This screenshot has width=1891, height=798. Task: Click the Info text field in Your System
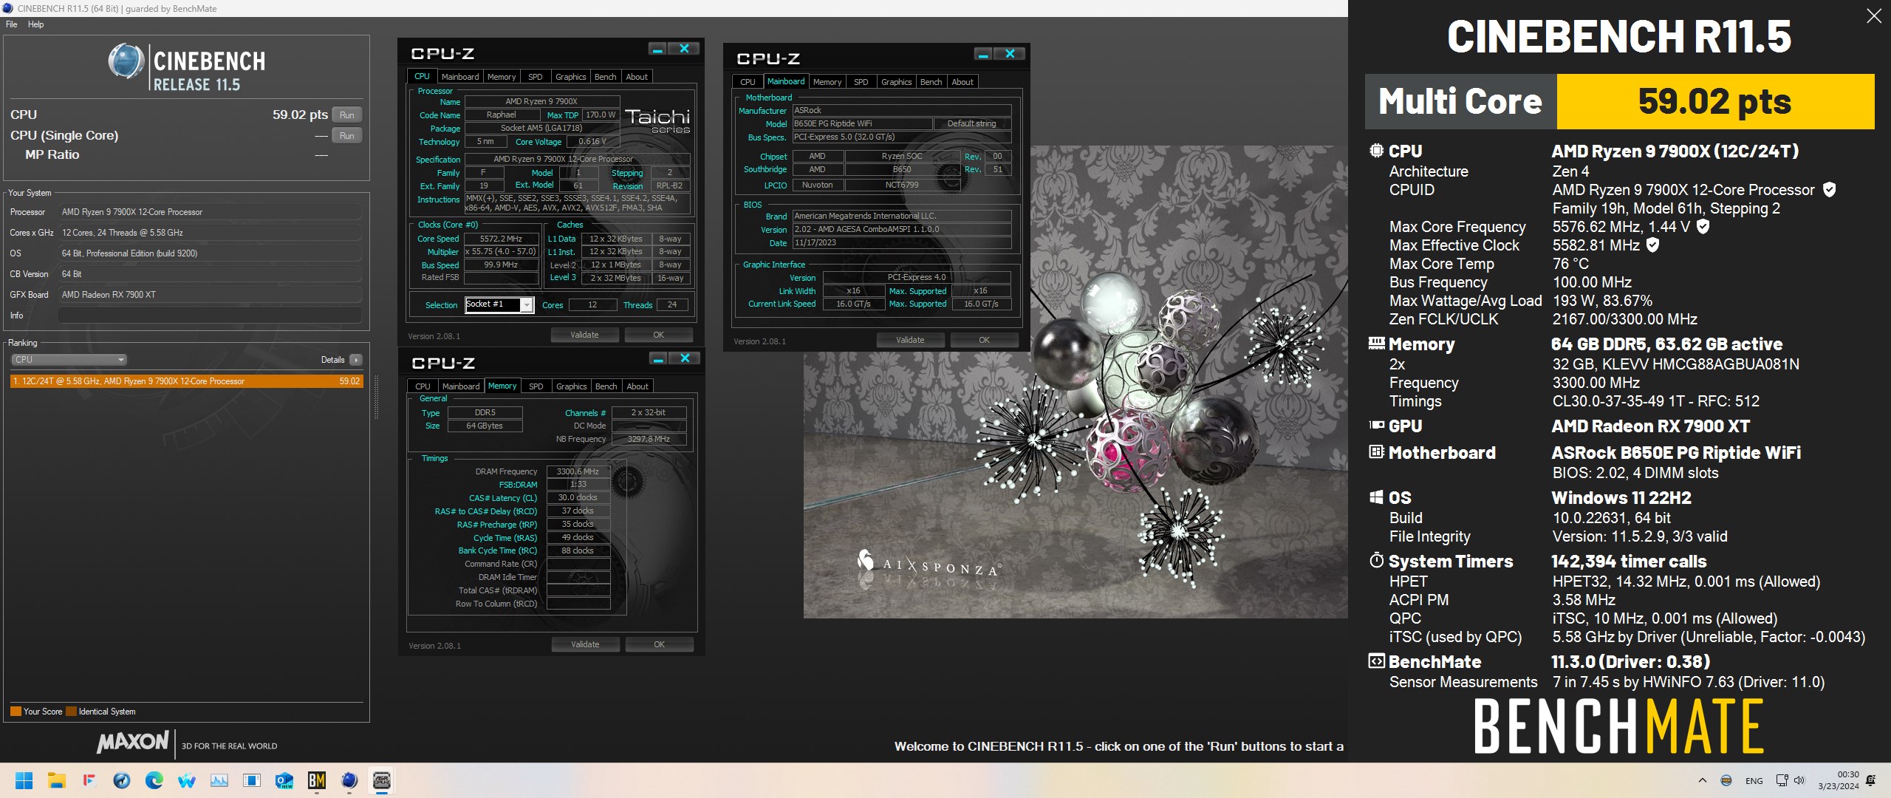coord(210,316)
